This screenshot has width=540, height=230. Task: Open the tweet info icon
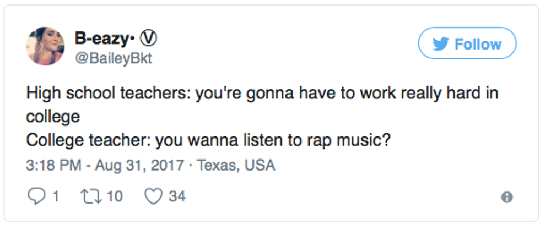pyautogui.click(x=507, y=197)
